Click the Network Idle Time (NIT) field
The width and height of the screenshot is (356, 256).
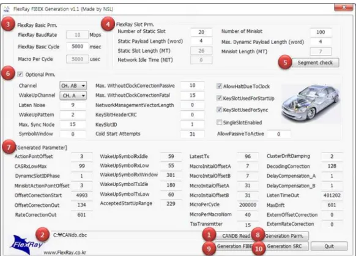pyautogui.click(x=201, y=60)
